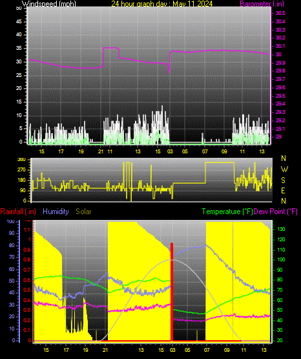
Task: Click the 130 temperature scale value
Action: click(281, 229)
